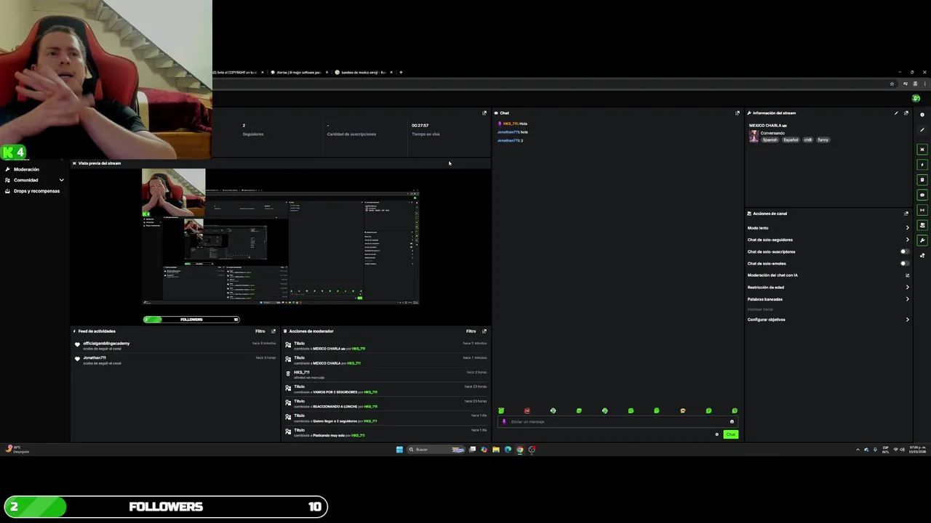
Task: Toggle the wrench widget in right sidebar
Action: pos(922,240)
